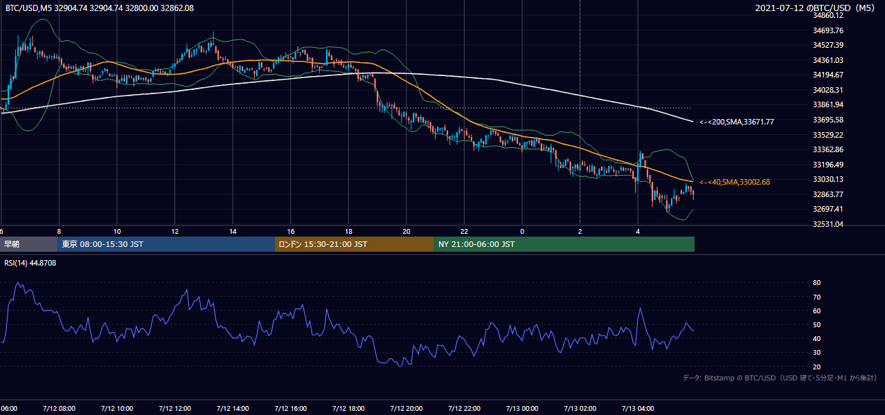885x415 pixels.
Task: Click the 7/13 00:00 time axis label
Action: [522, 408]
